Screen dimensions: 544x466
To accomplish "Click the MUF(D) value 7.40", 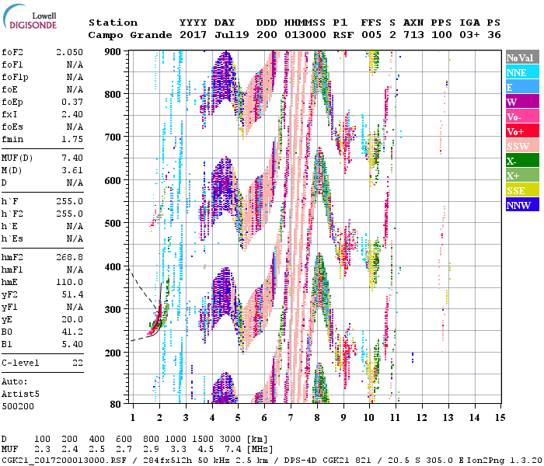I will [71, 158].
